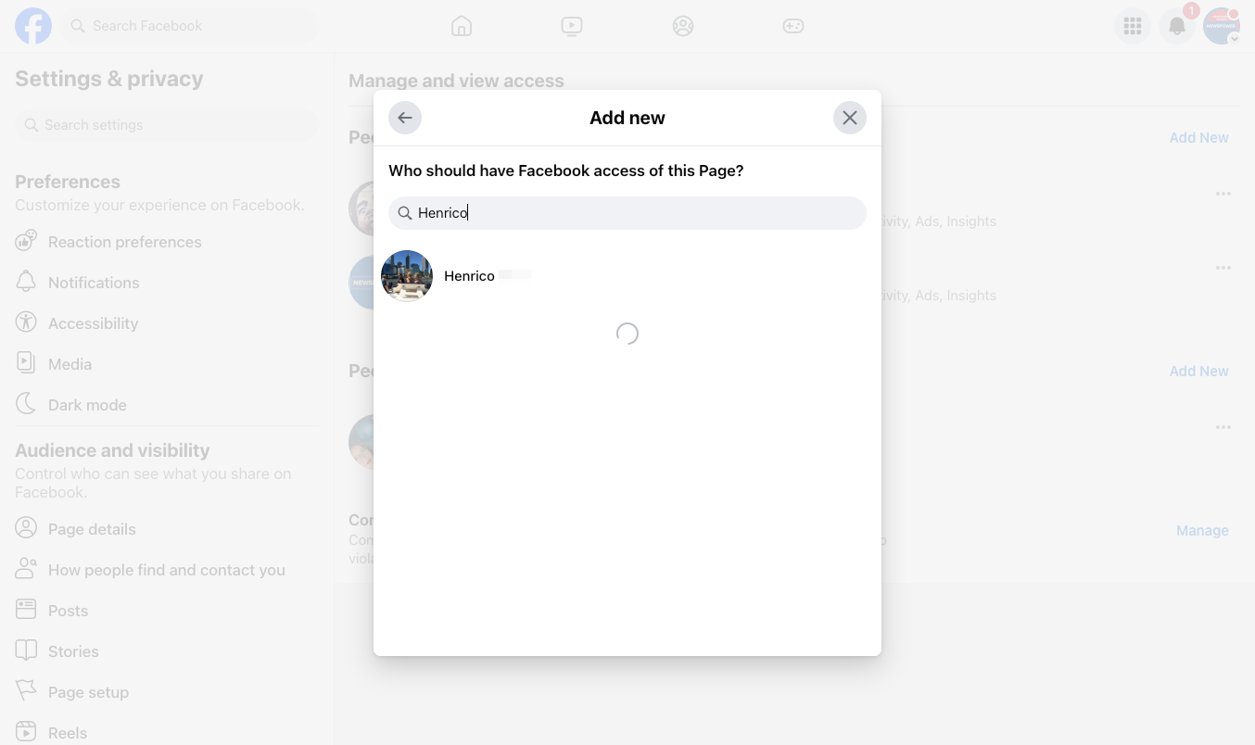
Task: Click the Notifications bell icon in sidebar
Action: coord(26,282)
